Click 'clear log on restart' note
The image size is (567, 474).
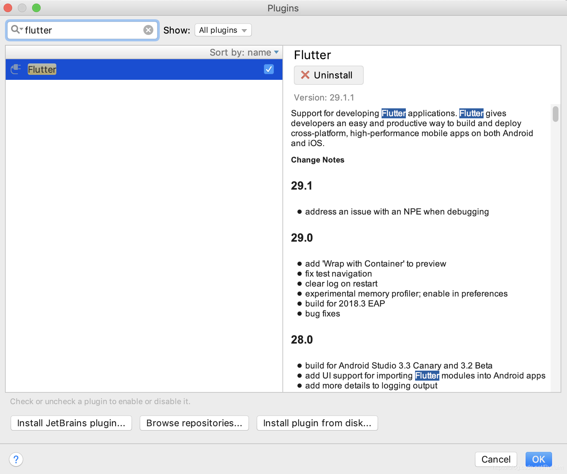coord(341,284)
